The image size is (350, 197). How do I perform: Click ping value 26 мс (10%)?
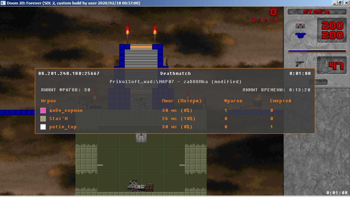(x=178, y=119)
